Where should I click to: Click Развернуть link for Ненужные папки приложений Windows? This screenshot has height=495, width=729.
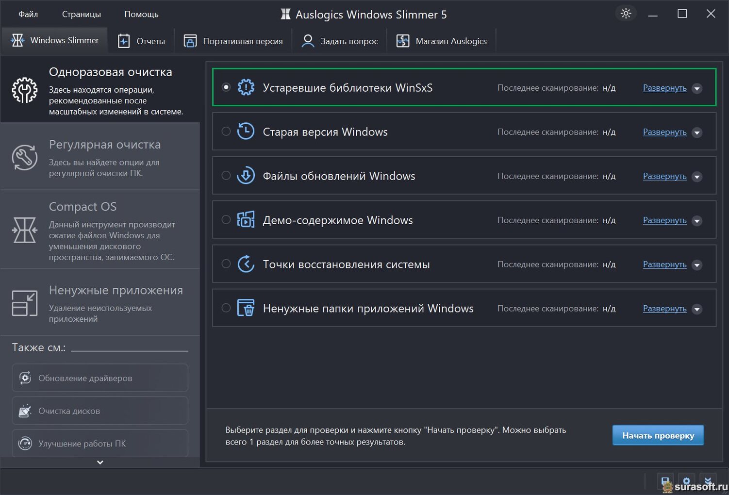point(664,309)
